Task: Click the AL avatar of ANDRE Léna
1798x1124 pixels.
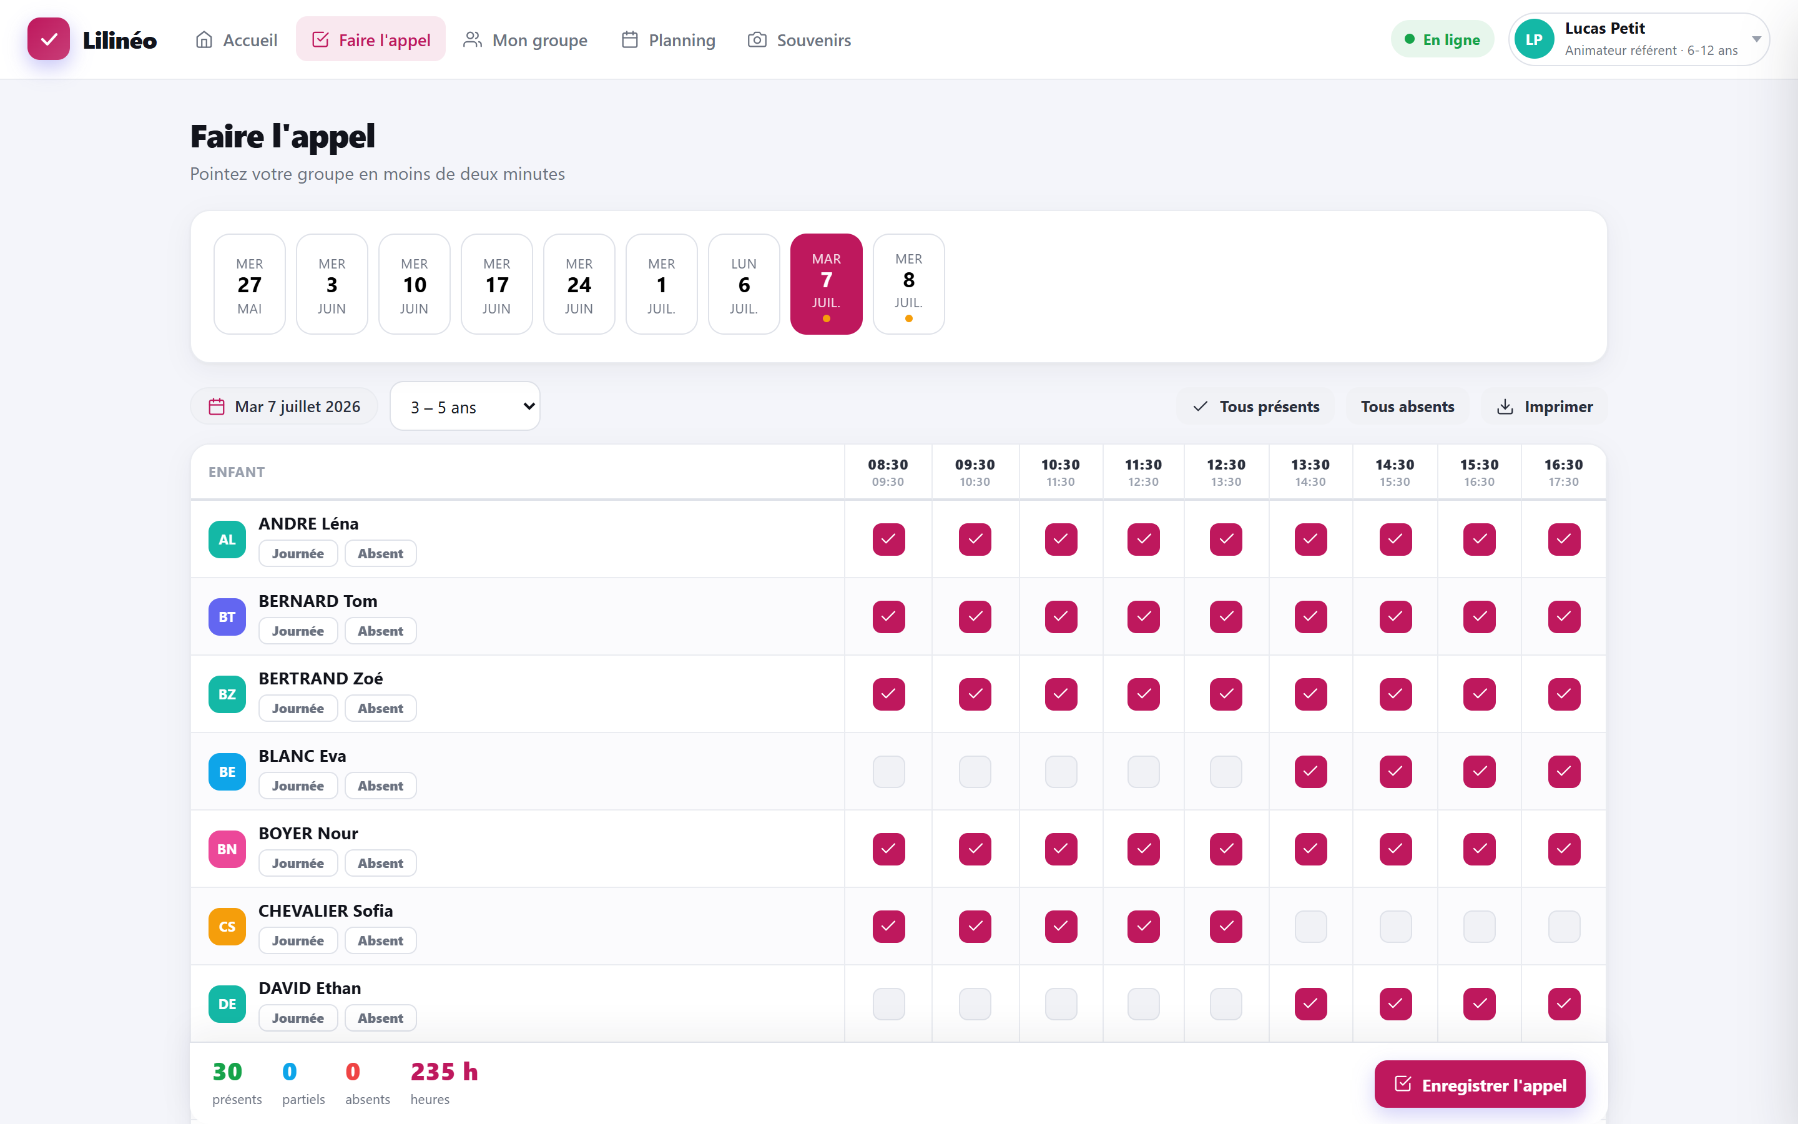Action: 227,540
